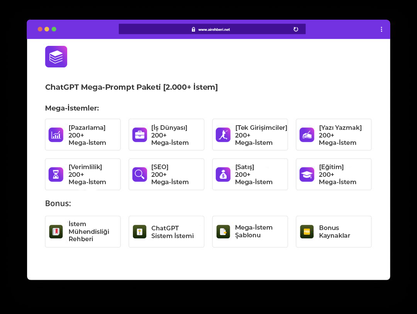Open the [İş Dünyası] 200+ Mega-İstem card

[x=166, y=134]
